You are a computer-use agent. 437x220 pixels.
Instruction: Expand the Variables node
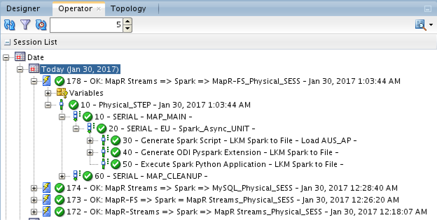point(48,93)
